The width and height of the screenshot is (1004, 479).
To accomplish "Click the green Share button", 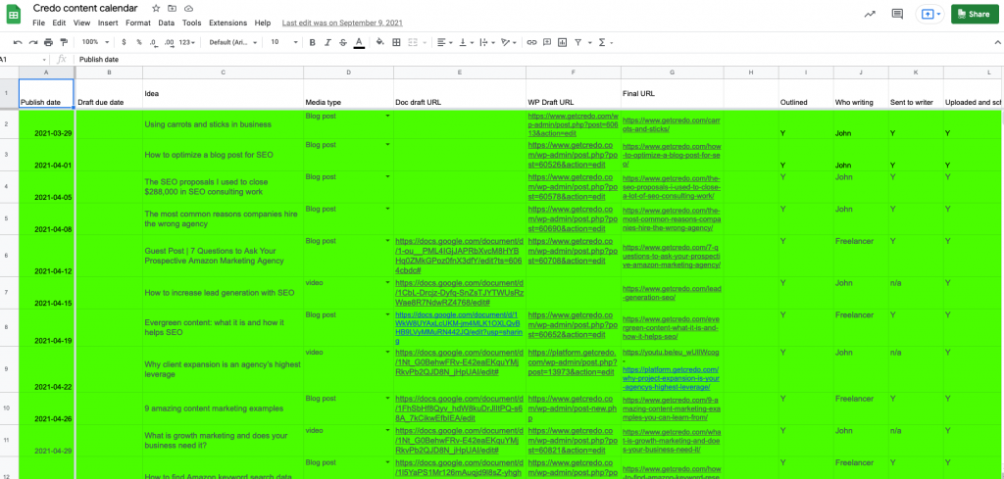I will click(975, 14).
